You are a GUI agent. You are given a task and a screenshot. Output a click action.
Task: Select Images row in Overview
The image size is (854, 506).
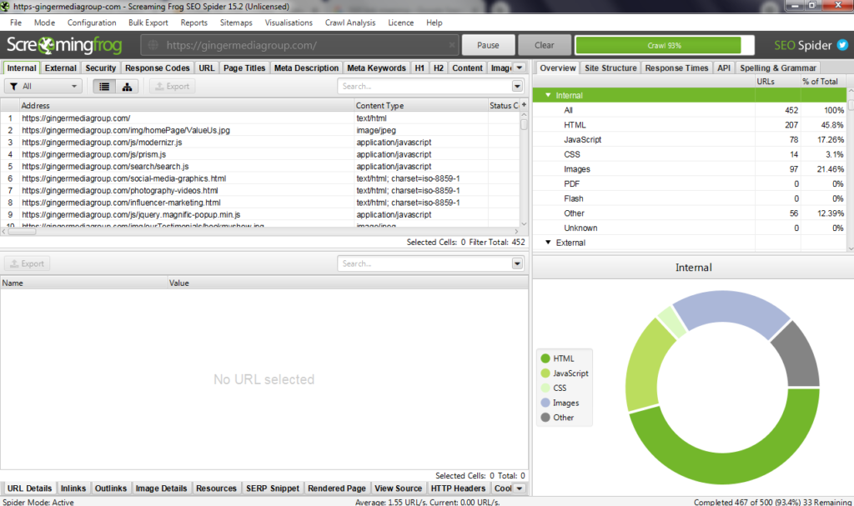[x=690, y=169]
